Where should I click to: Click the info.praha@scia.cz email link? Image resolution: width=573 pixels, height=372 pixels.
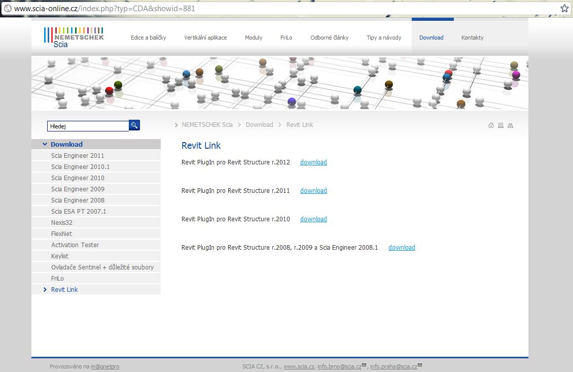pyautogui.click(x=393, y=366)
